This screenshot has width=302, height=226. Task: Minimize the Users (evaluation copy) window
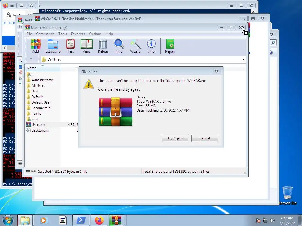(x=221, y=28)
